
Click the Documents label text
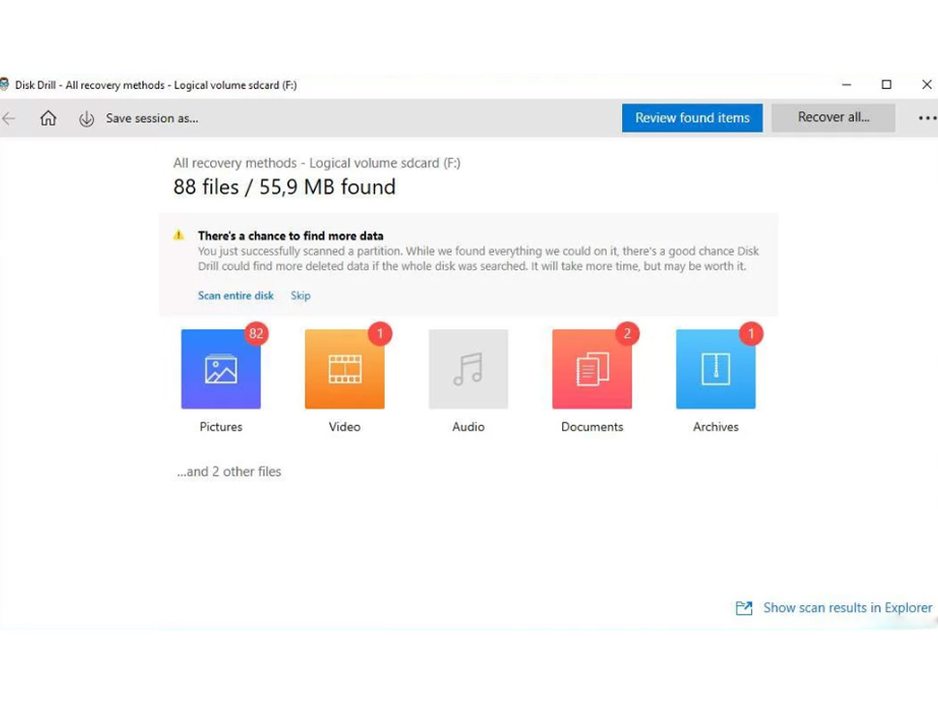click(592, 427)
